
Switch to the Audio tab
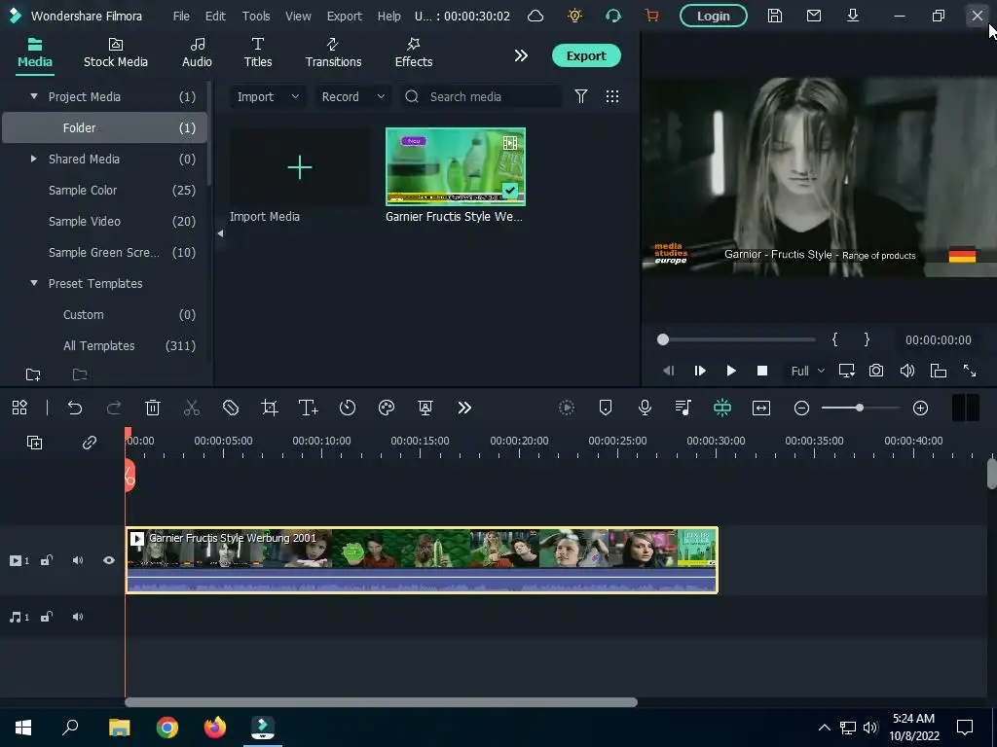click(x=197, y=53)
